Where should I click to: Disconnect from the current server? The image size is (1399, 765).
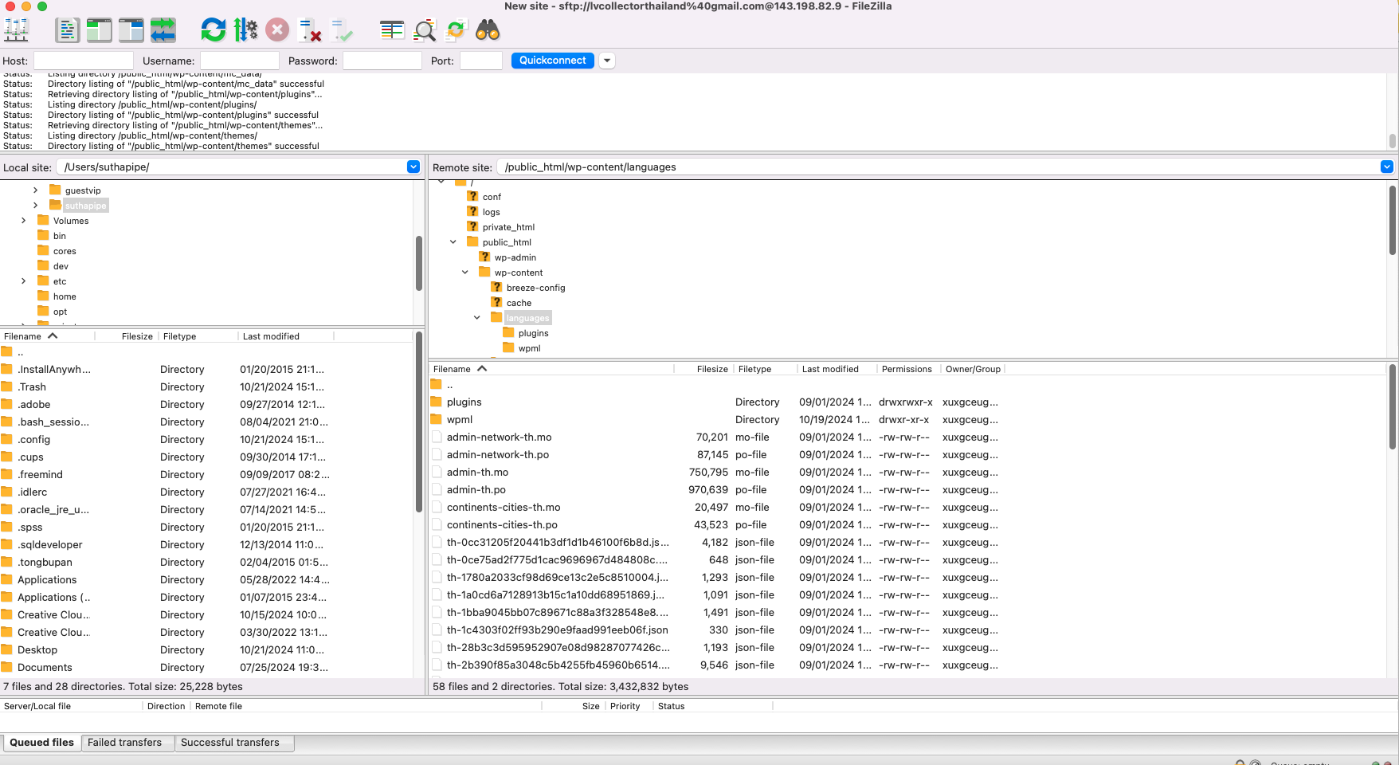tap(309, 31)
